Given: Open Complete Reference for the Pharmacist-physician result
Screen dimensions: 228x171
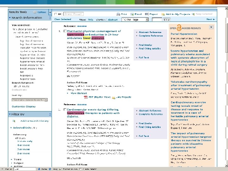Looking at the screenshot, I should (151, 36).
